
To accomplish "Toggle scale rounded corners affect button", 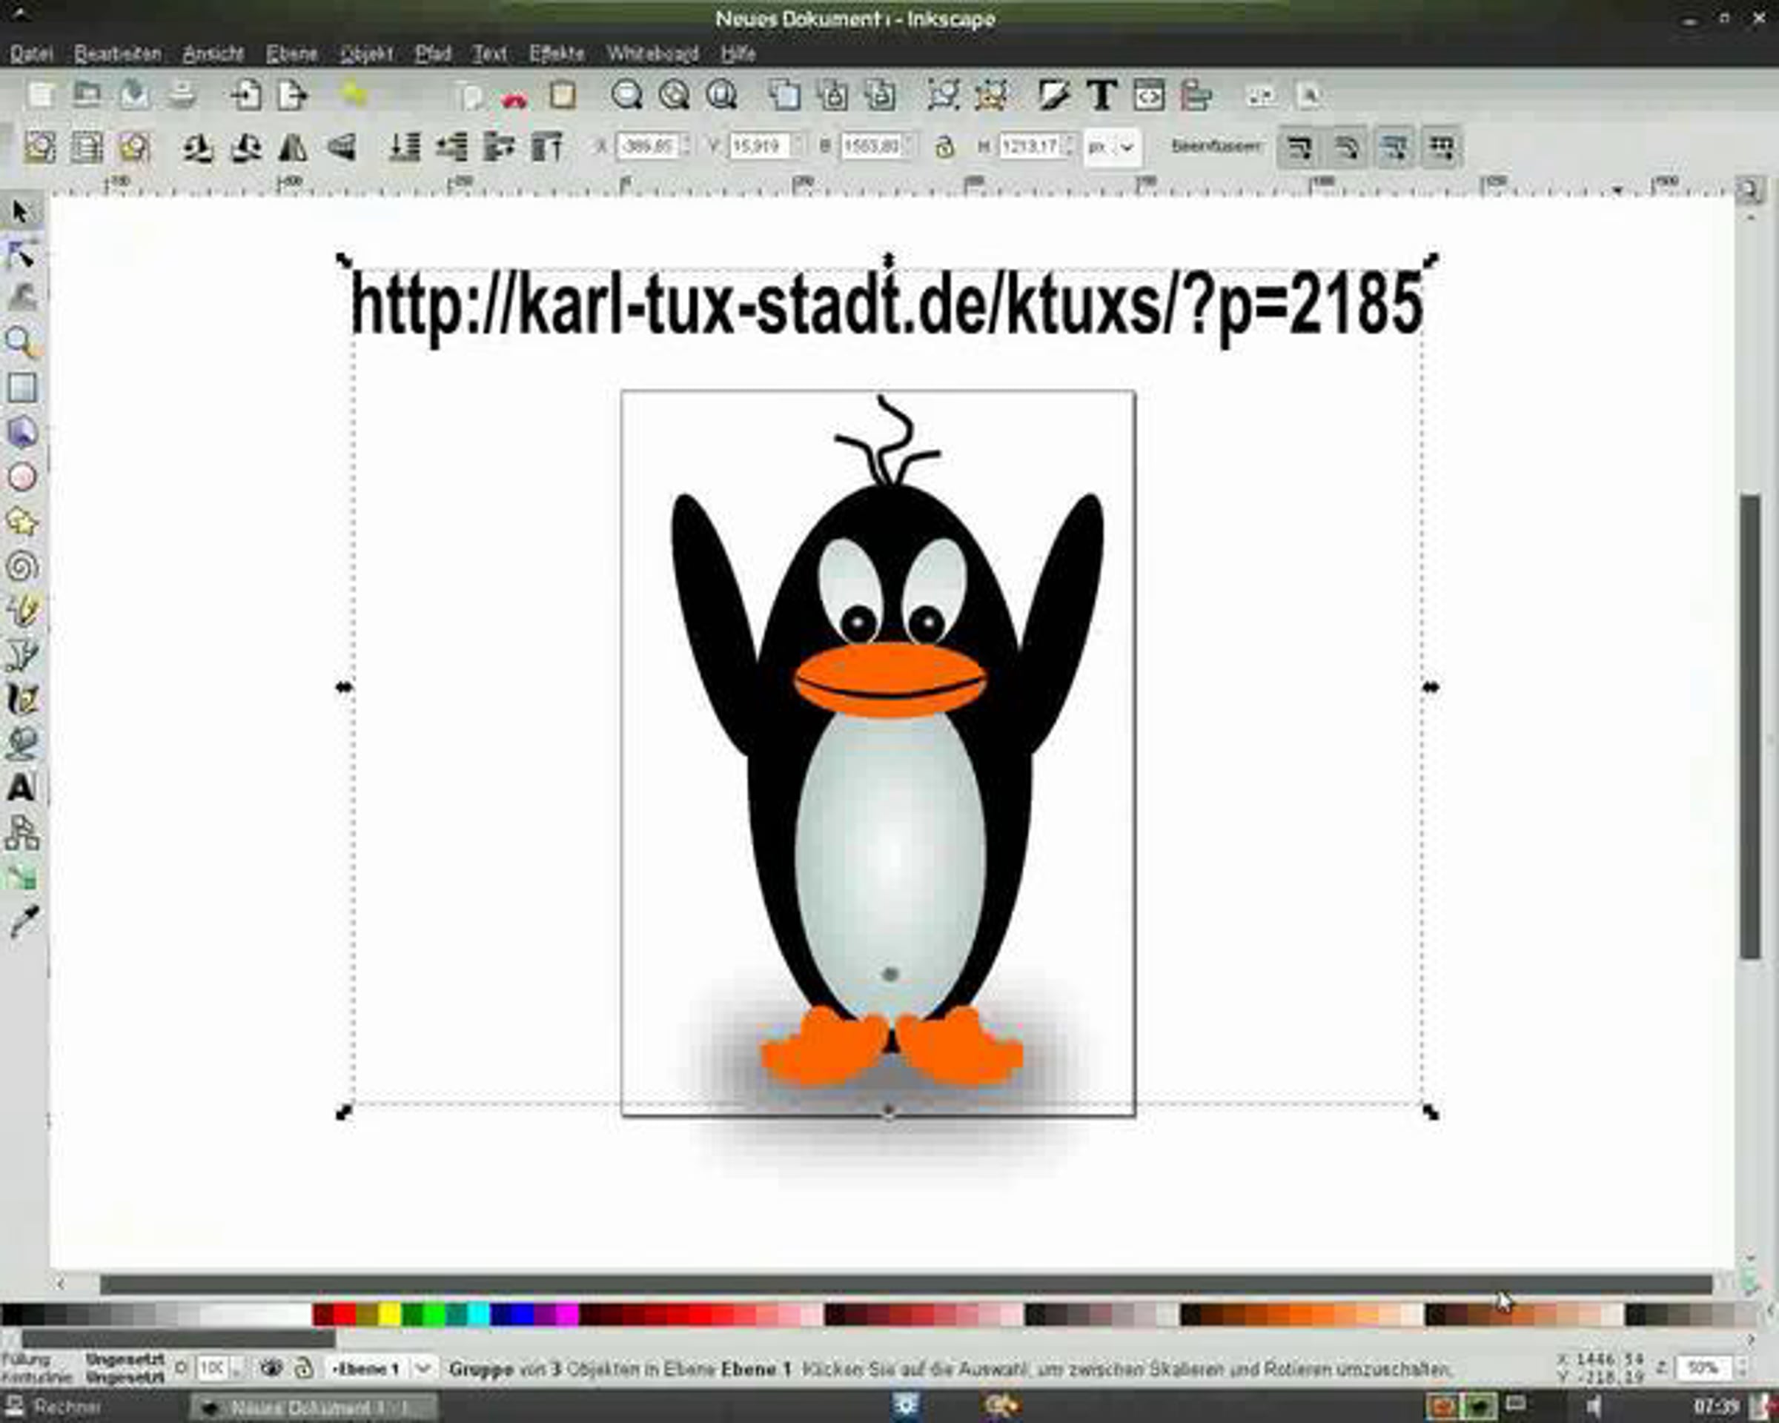I will [x=1348, y=147].
